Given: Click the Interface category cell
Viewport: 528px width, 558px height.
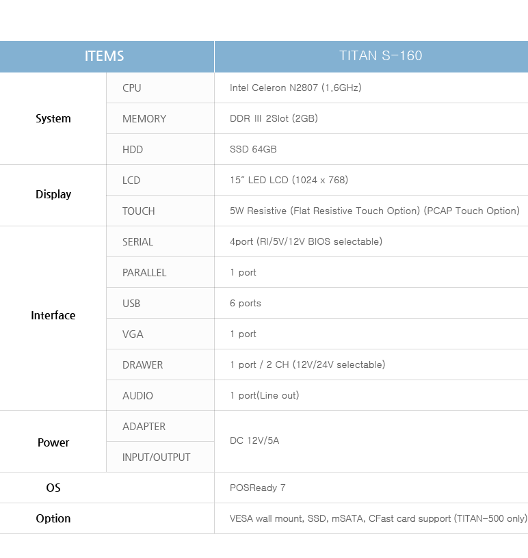Looking at the screenshot, I should coord(53,315).
